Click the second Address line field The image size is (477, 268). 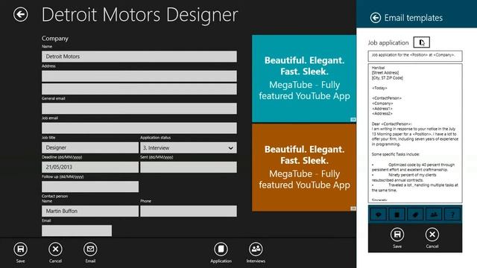(x=139, y=89)
